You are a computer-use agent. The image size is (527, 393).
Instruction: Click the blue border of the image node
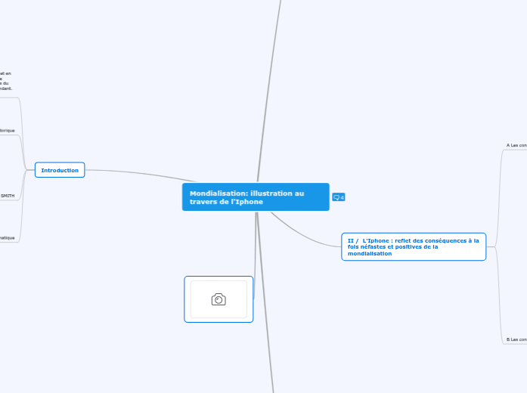click(x=184, y=299)
